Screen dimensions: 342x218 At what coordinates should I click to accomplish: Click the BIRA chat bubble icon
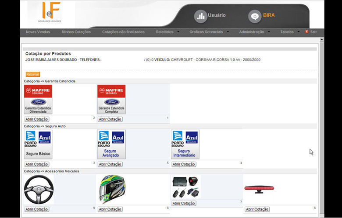click(255, 16)
